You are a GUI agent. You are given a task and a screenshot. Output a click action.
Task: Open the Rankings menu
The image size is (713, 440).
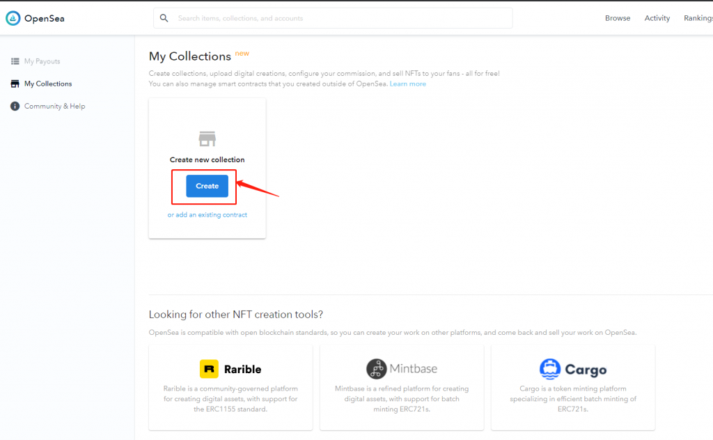point(698,18)
